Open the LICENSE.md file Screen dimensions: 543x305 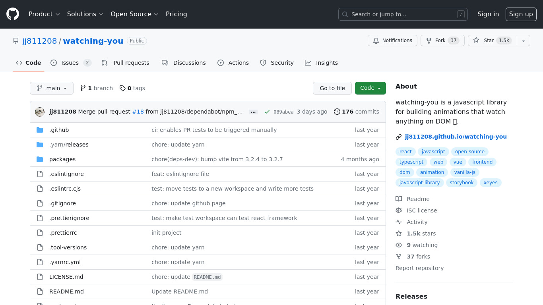[x=66, y=277]
